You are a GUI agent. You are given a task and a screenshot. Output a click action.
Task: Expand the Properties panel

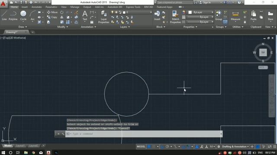(190, 27)
